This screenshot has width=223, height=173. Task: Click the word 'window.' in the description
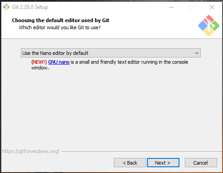(40, 68)
